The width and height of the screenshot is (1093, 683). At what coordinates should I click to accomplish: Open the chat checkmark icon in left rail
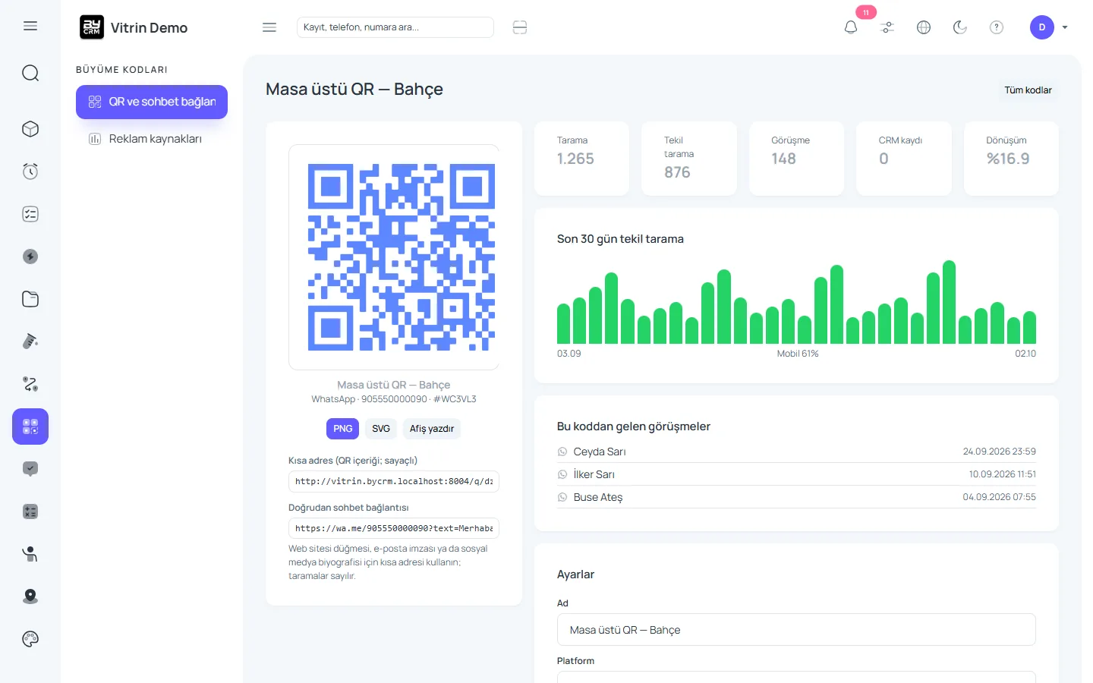coord(30,469)
